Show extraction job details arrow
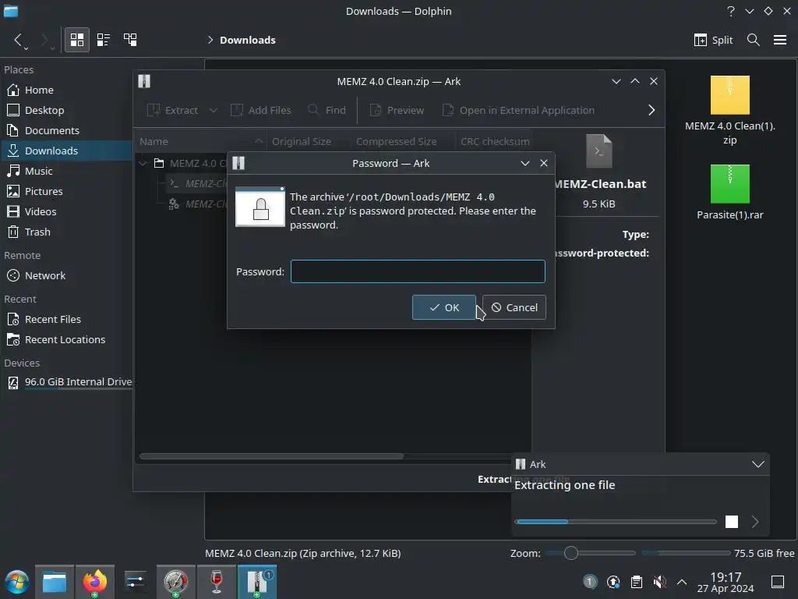 tap(755, 522)
